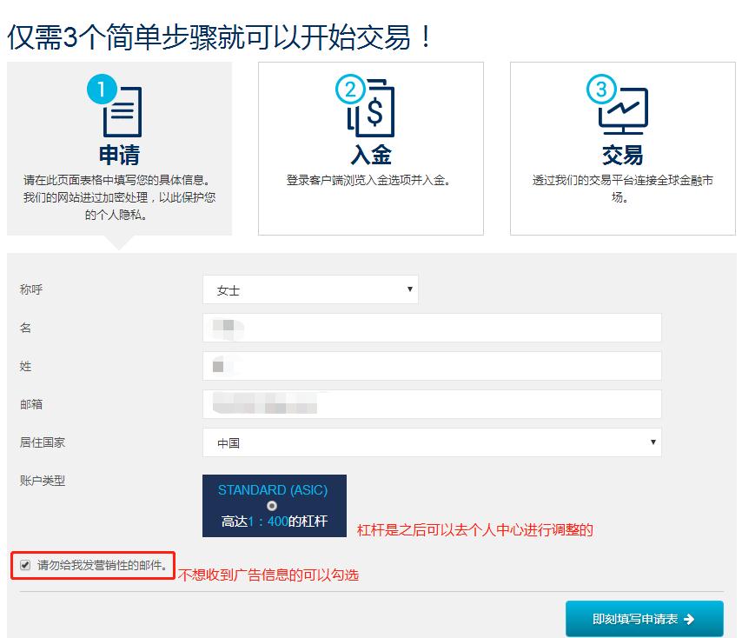Screen dimensions: 742x638
Task: Select the 入金 step panel
Action: click(x=373, y=148)
